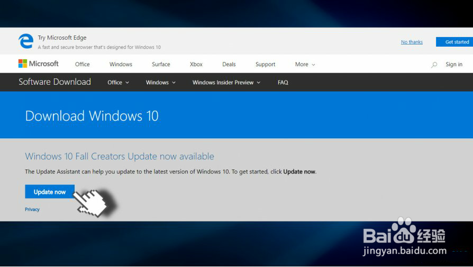Click the Download Windows 10 banner title

(x=92, y=116)
